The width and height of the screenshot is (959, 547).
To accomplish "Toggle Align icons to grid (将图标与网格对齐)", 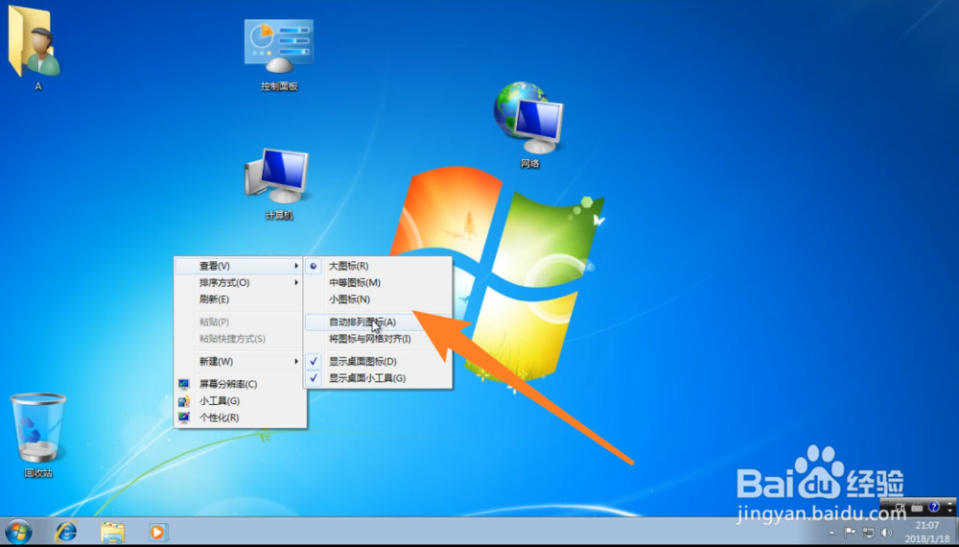I will click(378, 339).
